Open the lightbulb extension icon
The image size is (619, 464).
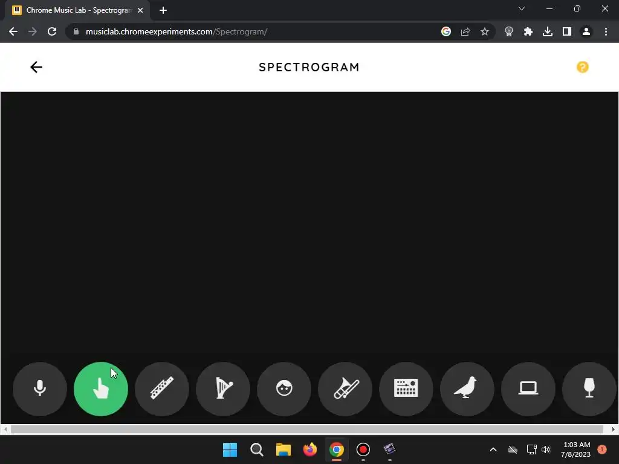click(509, 31)
